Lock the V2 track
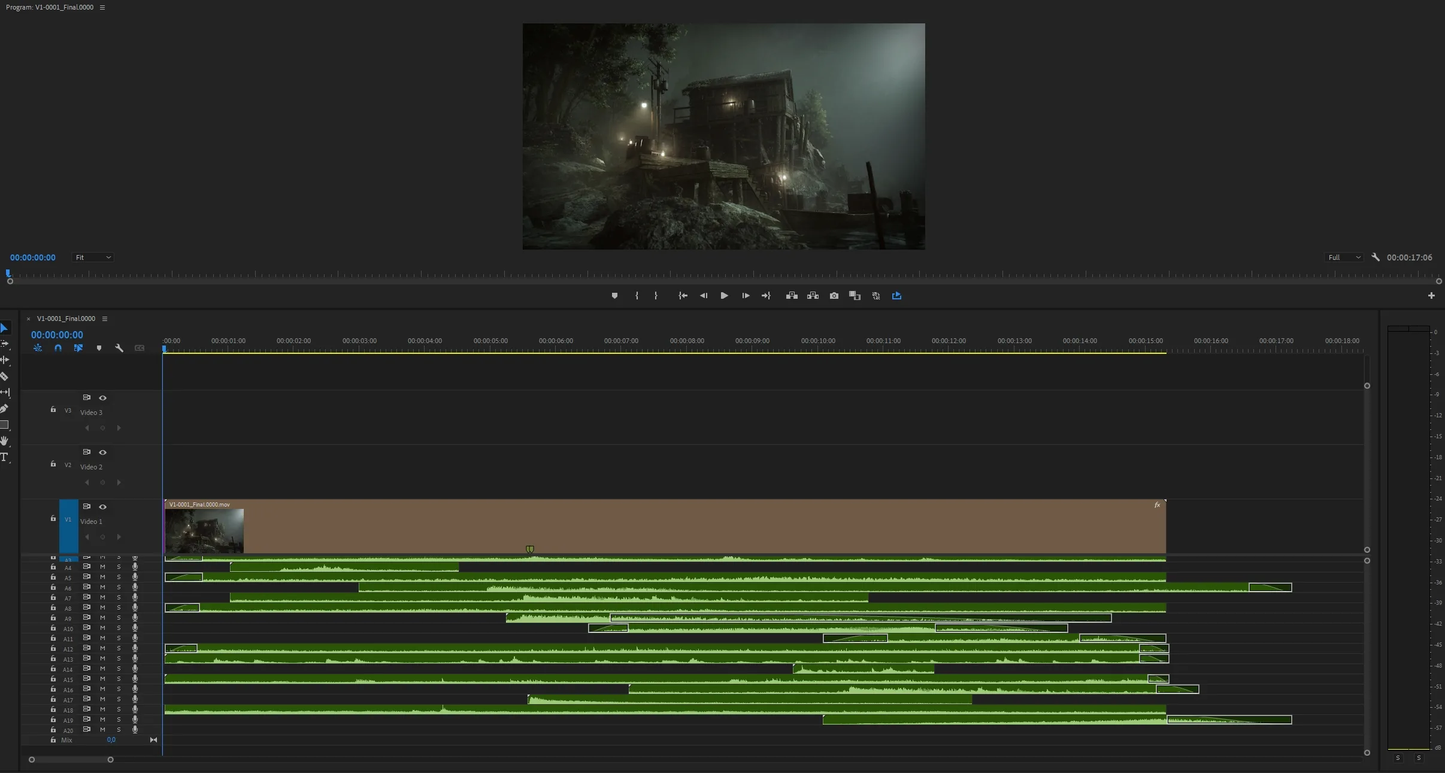This screenshot has width=1445, height=773. click(53, 464)
